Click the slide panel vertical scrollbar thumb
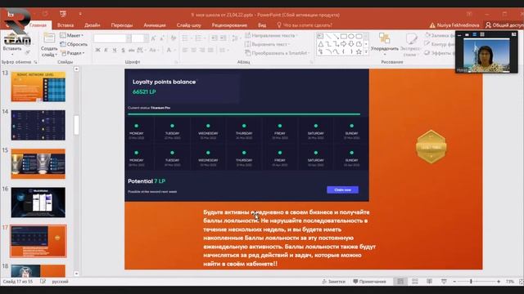The width and height of the screenshot is (524, 294). pyautogui.click(x=76, y=125)
